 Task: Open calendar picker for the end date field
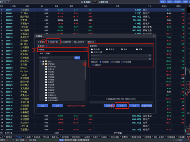pyautogui.click(x=150, y=59)
